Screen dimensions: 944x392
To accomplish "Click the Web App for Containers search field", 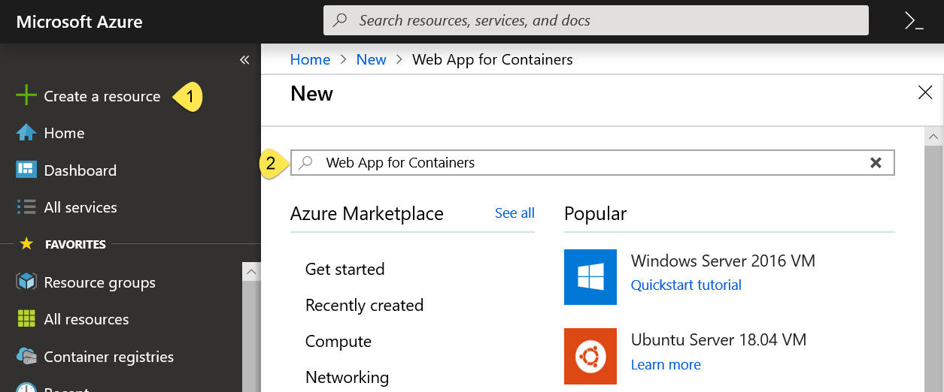I will point(593,162).
